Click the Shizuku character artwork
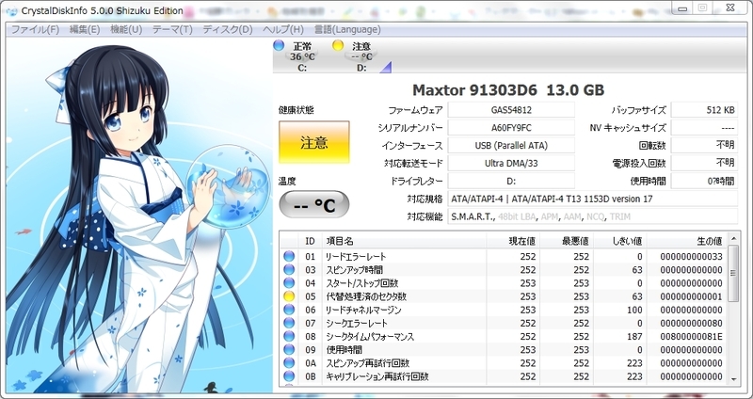Image resolution: width=753 pixels, height=399 pixels. tap(138, 215)
